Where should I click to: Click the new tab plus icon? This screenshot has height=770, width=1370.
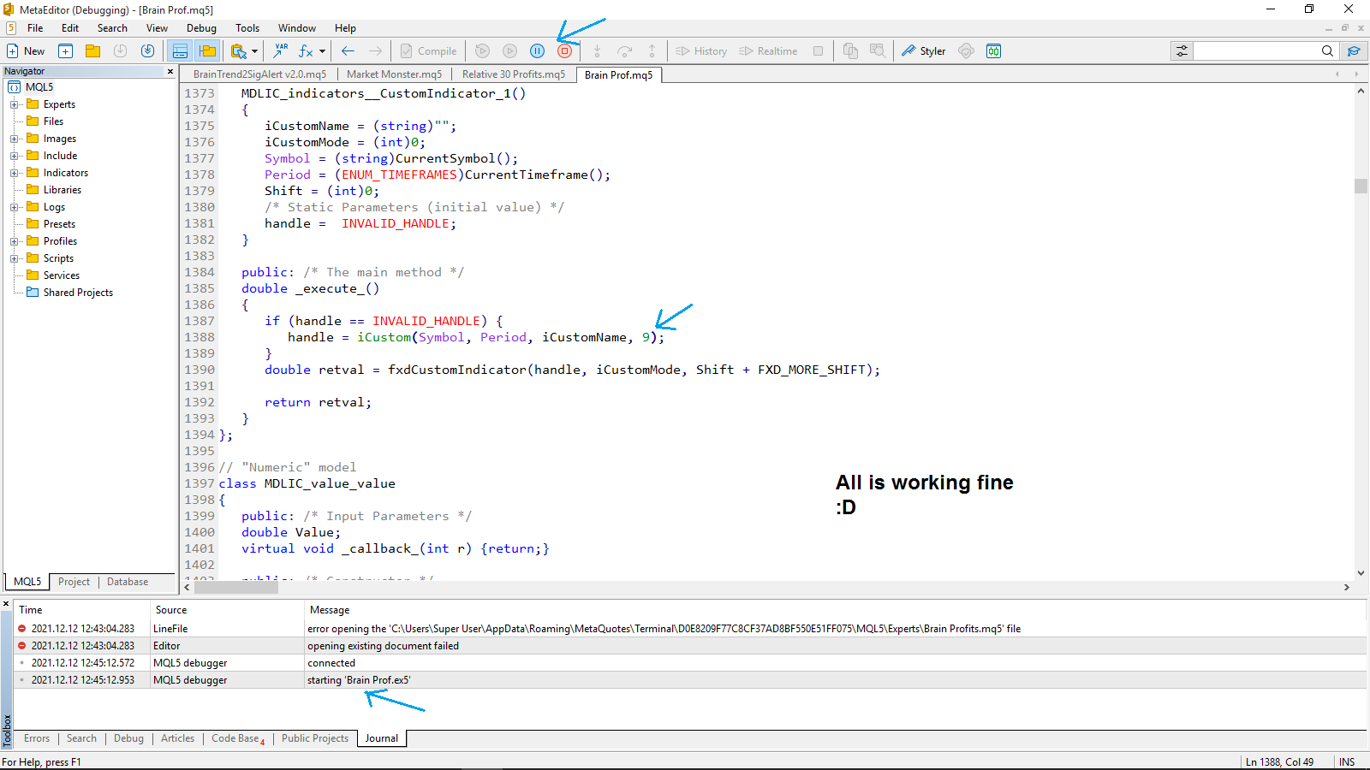click(x=65, y=50)
